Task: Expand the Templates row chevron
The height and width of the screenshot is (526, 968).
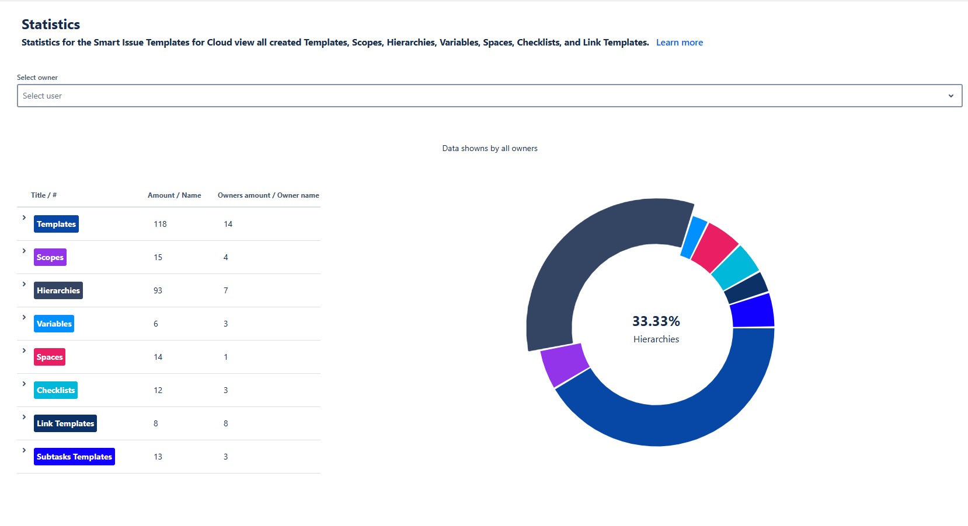Action: point(24,218)
